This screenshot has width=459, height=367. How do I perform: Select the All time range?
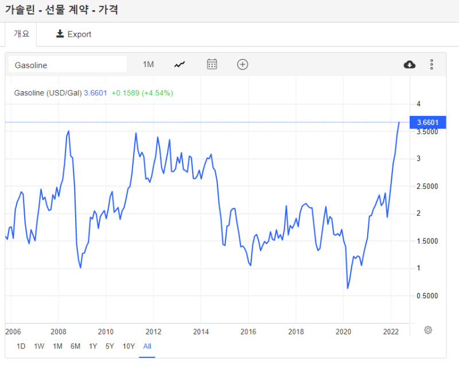click(147, 346)
